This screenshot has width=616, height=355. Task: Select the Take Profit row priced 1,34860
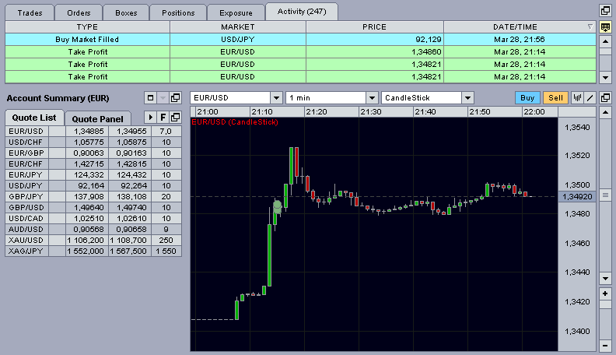(x=300, y=52)
